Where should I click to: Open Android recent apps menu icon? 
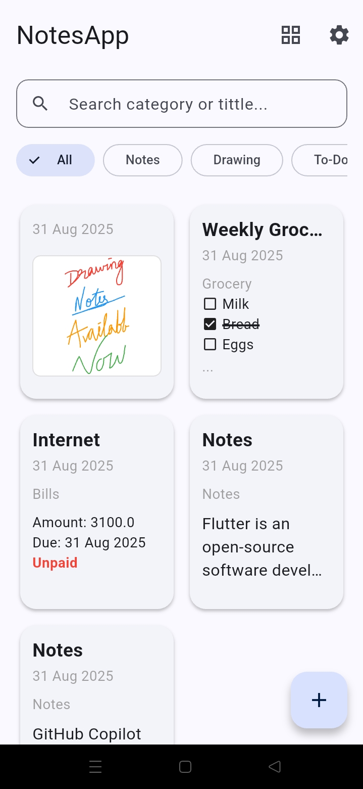[95, 767]
